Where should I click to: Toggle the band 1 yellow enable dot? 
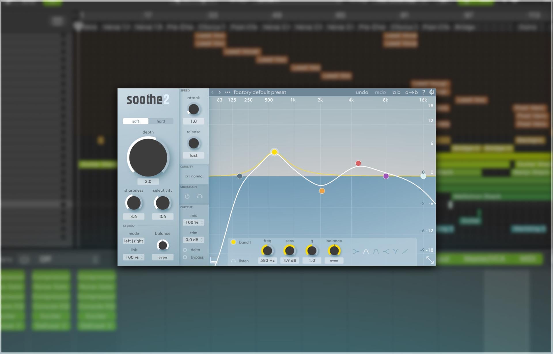click(x=233, y=242)
